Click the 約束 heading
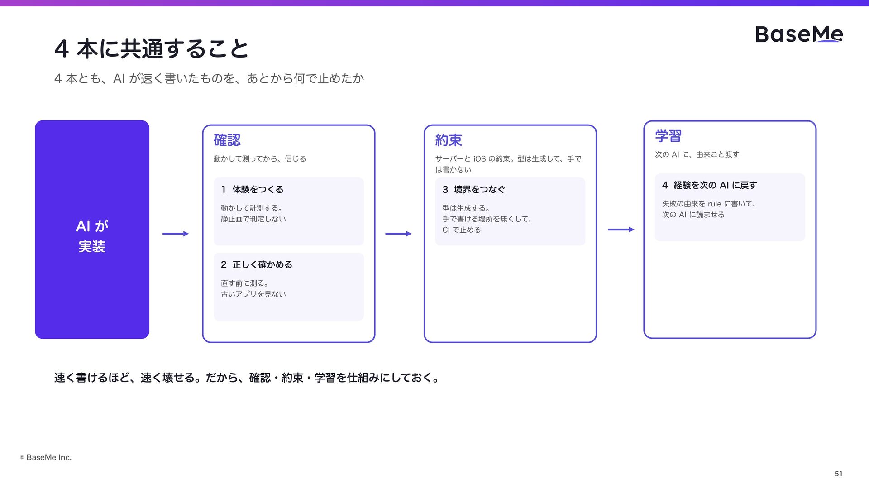This screenshot has width=869, height=489. click(x=449, y=140)
